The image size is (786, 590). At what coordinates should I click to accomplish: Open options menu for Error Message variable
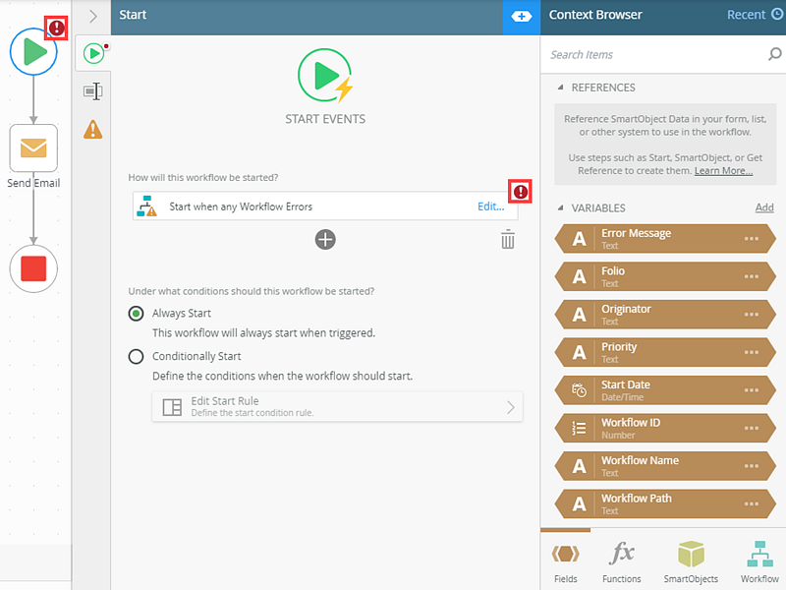pyautogui.click(x=751, y=239)
